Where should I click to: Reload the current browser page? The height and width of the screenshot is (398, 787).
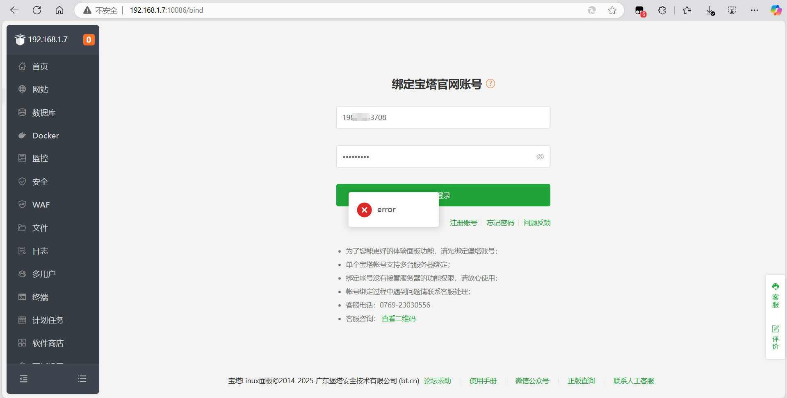point(37,10)
